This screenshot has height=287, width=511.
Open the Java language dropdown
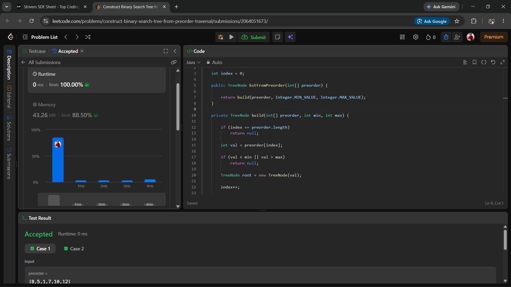[x=193, y=62]
